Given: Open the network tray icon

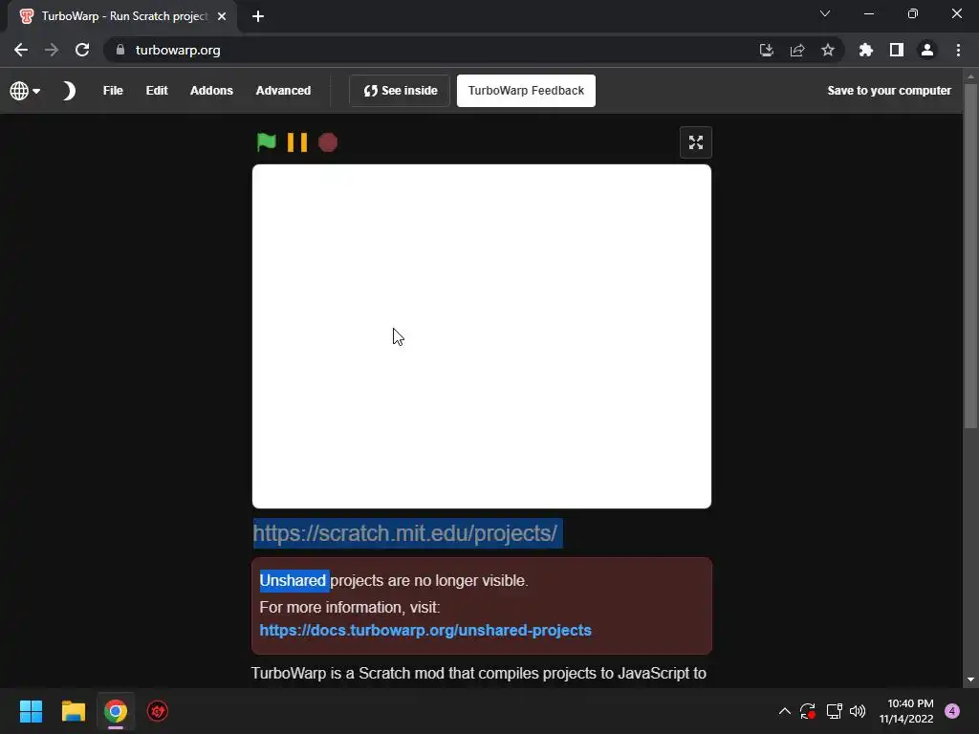Looking at the screenshot, I should coord(834,711).
